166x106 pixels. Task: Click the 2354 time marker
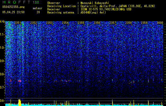pos(65,23)
